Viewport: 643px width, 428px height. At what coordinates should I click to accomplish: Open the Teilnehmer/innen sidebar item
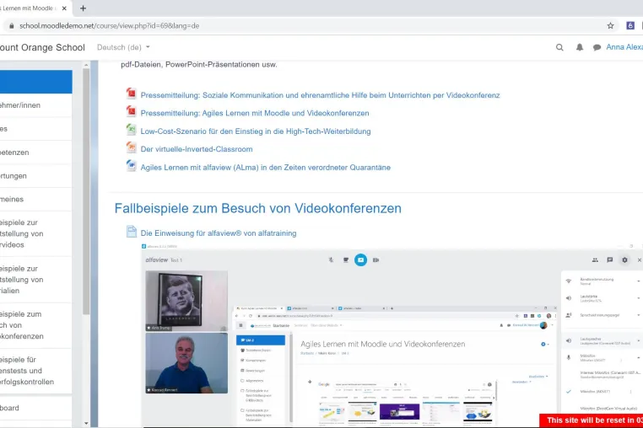point(36,105)
